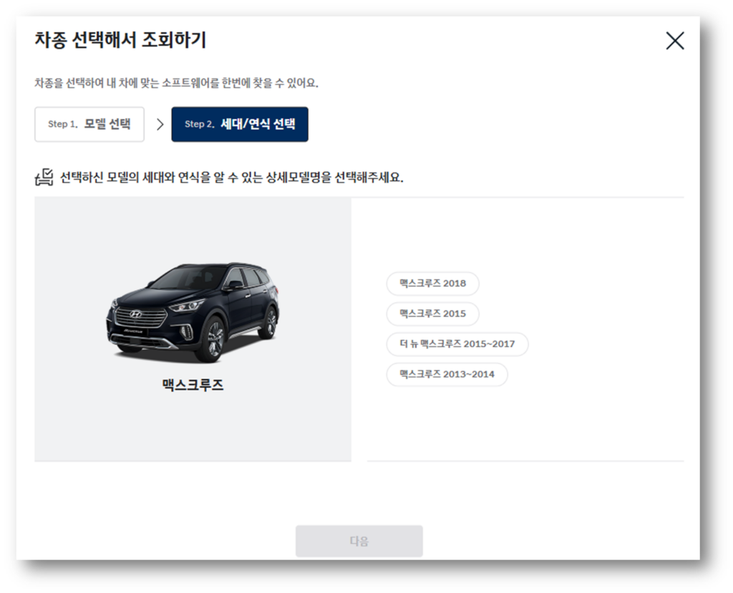Switch back to the Step 1 모델 선택 tab
The height and width of the screenshot is (593, 733).
pyautogui.click(x=89, y=123)
